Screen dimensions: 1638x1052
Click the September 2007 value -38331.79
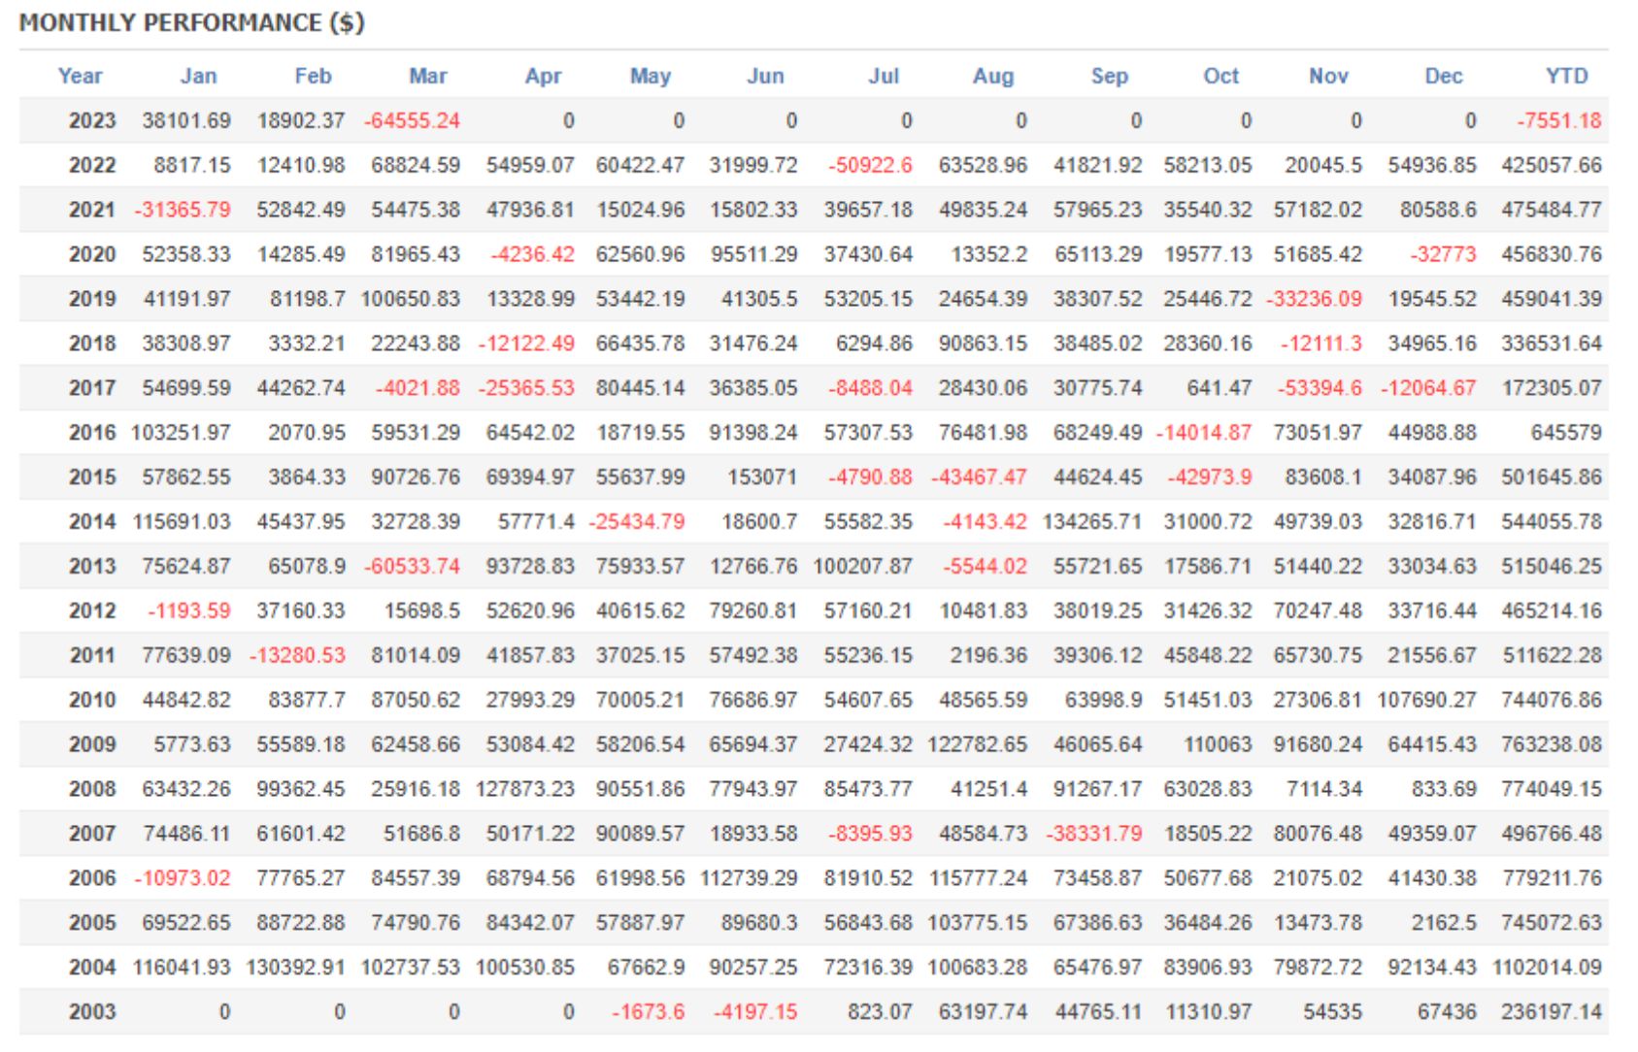click(x=1094, y=834)
